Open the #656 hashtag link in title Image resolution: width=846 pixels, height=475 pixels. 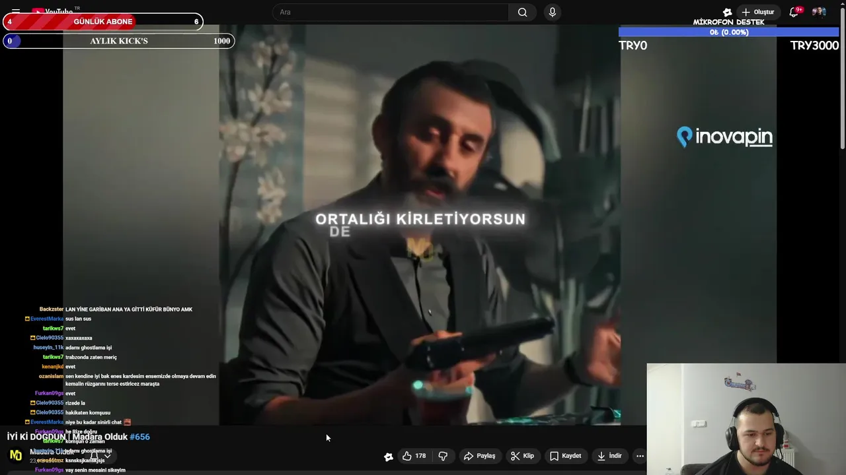(x=139, y=437)
